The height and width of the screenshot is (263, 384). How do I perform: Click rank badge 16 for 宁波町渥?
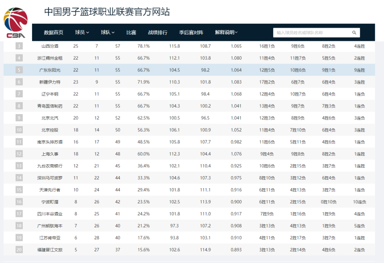pyautogui.click(x=19, y=202)
